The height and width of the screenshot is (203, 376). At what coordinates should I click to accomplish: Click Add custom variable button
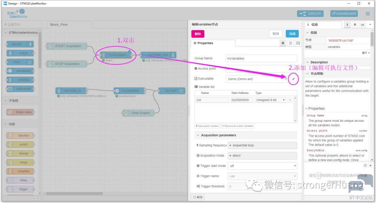[207, 126]
